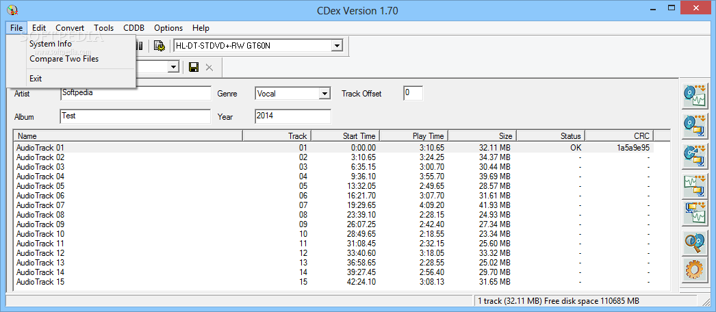Click the OK status of AudioTrack 01
This screenshot has height=312, width=716.
tap(576, 147)
